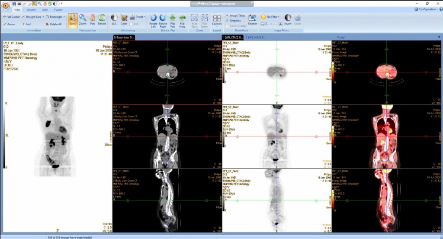Screen dimensions: 443x239
Task: Select the Rotate tool in Manipulation group
Action: [102, 19]
